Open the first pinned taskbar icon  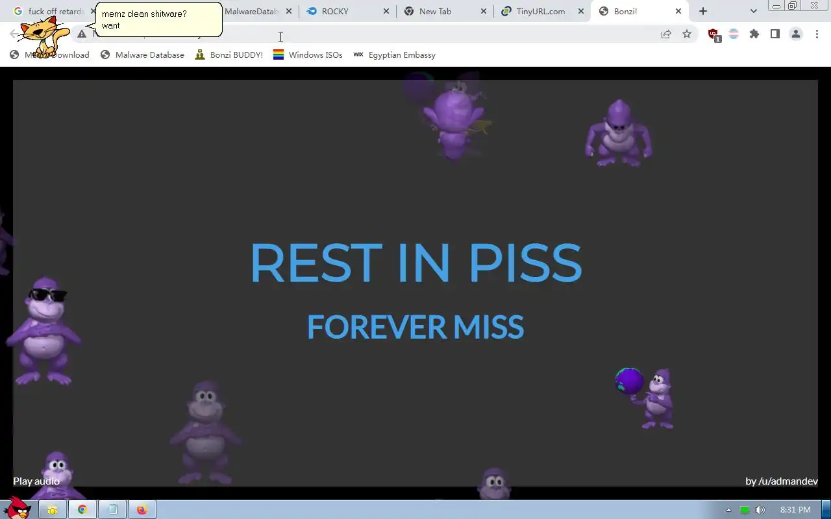pyautogui.click(x=53, y=509)
